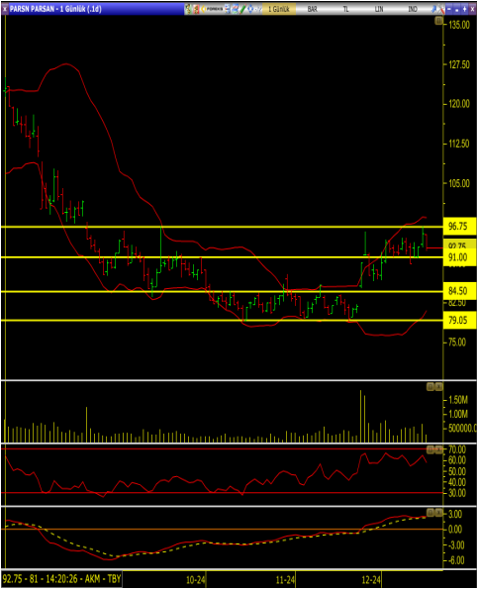Viewport: 478px width, 590px height.
Task: Select the green pencil drawing tool
Action: click(x=242, y=9)
